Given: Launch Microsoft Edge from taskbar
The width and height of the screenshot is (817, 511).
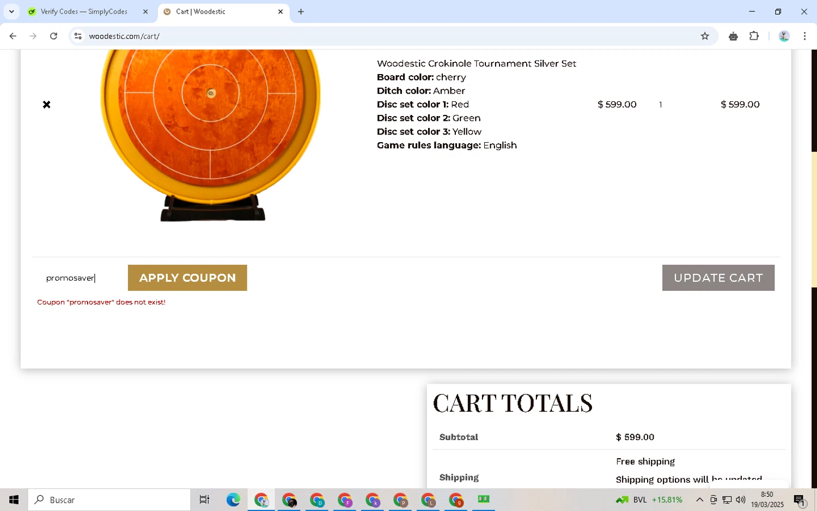Looking at the screenshot, I should pos(233,500).
